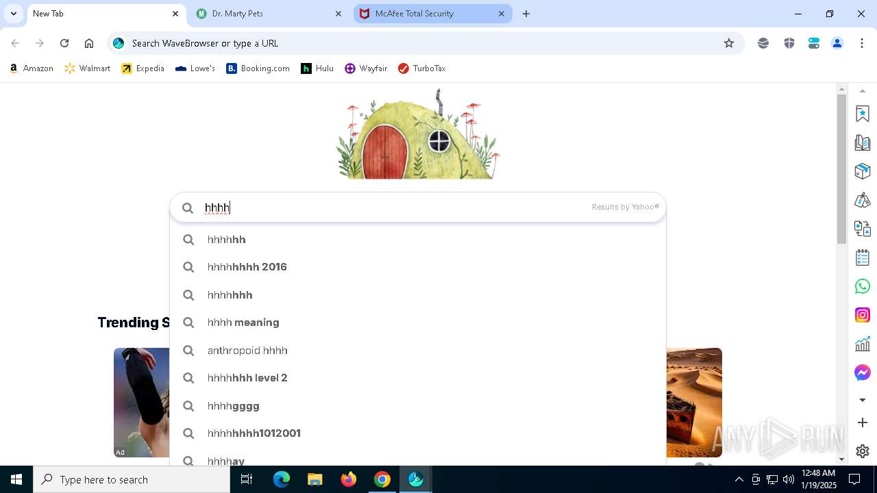Image resolution: width=877 pixels, height=493 pixels.
Task: Show hidden system tray icons
Action: [x=739, y=479]
